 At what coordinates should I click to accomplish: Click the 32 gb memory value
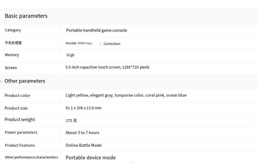[x=70, y=55]
